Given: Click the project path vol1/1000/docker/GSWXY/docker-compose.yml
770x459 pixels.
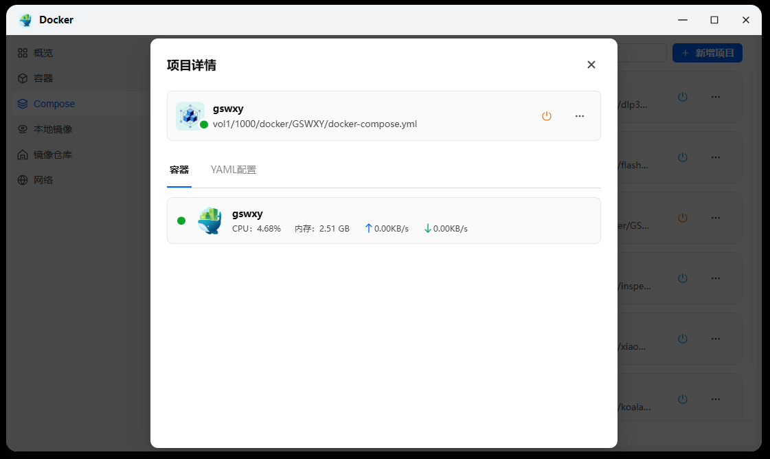Looking at the screenshot, I should (315, 124).
